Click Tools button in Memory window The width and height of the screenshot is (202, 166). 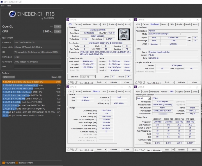[99, 150]
